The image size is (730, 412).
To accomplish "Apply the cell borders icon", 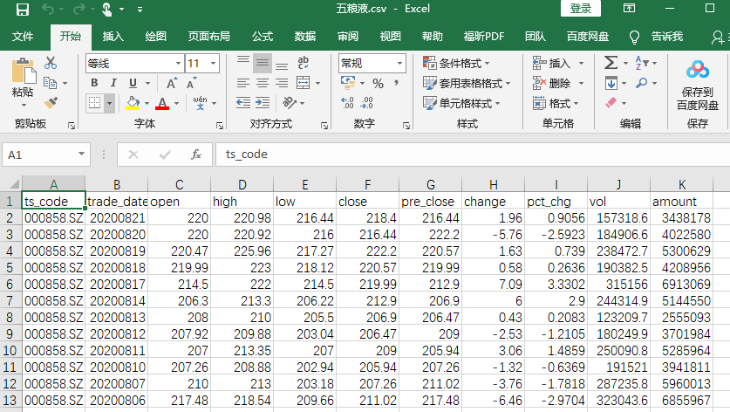I will tap(95, 103).
